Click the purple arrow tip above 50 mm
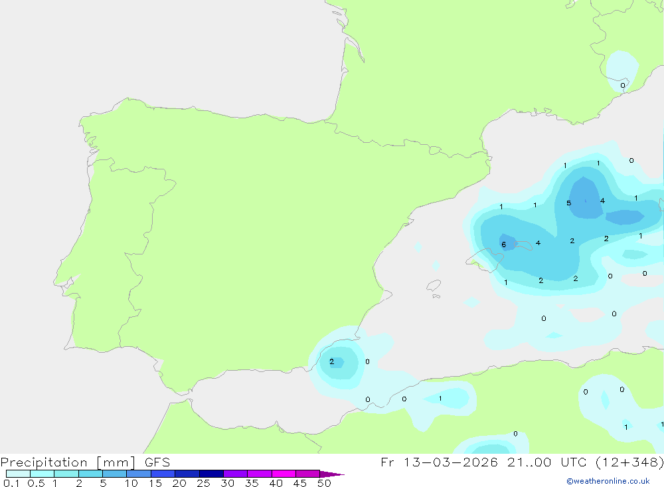 (331, 474)
